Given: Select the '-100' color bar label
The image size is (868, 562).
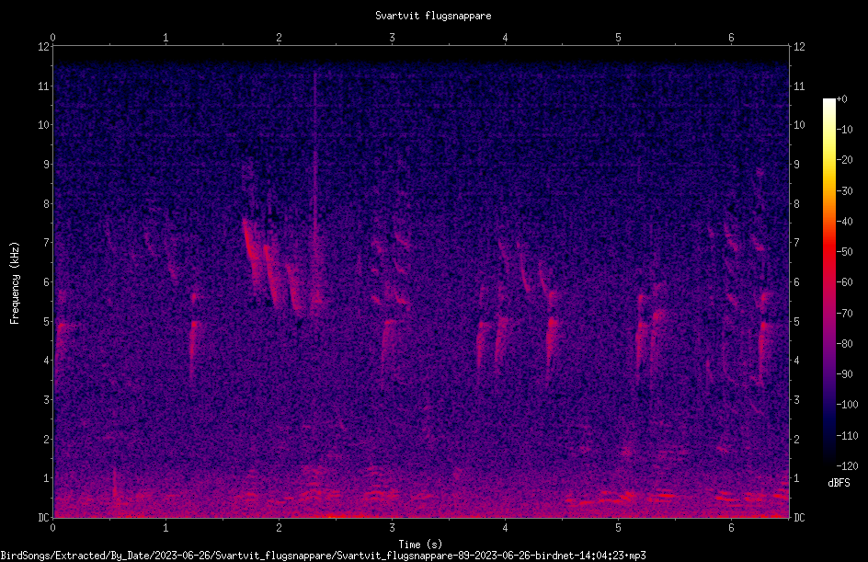Looking at the screenshot, I should click(x=847, y=405).
